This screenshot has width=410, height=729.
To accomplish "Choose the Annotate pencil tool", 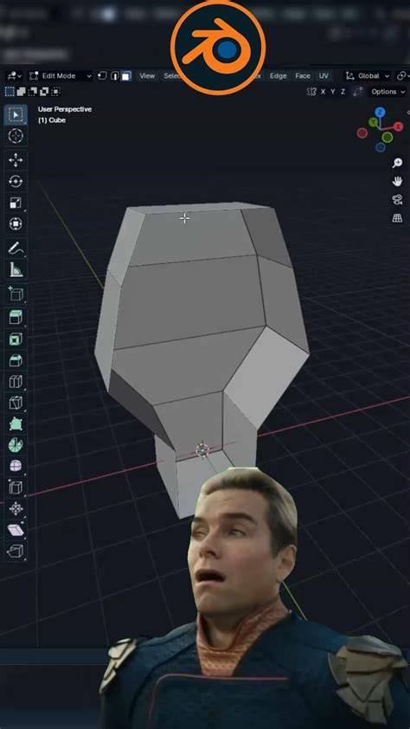I will tap(16, 248).
